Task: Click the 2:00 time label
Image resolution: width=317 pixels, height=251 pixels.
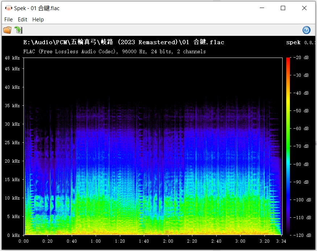Action: (x=168, y=241)
